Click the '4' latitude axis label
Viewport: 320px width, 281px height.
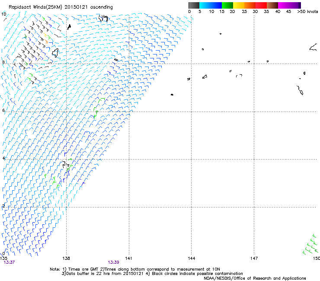click(3, 158)
